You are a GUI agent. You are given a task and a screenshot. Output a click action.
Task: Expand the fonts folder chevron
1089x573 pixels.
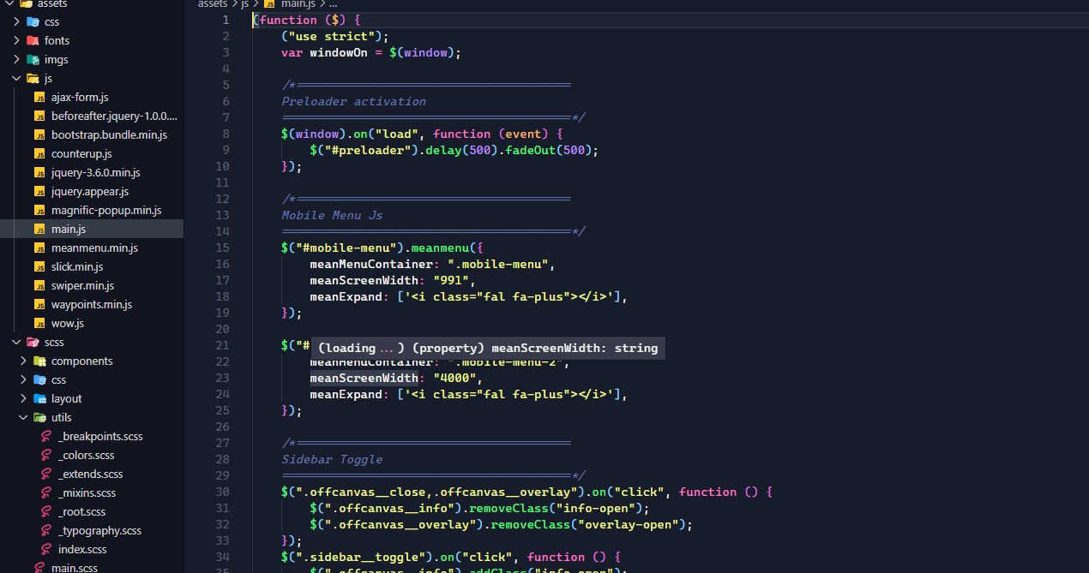point(16,40)
